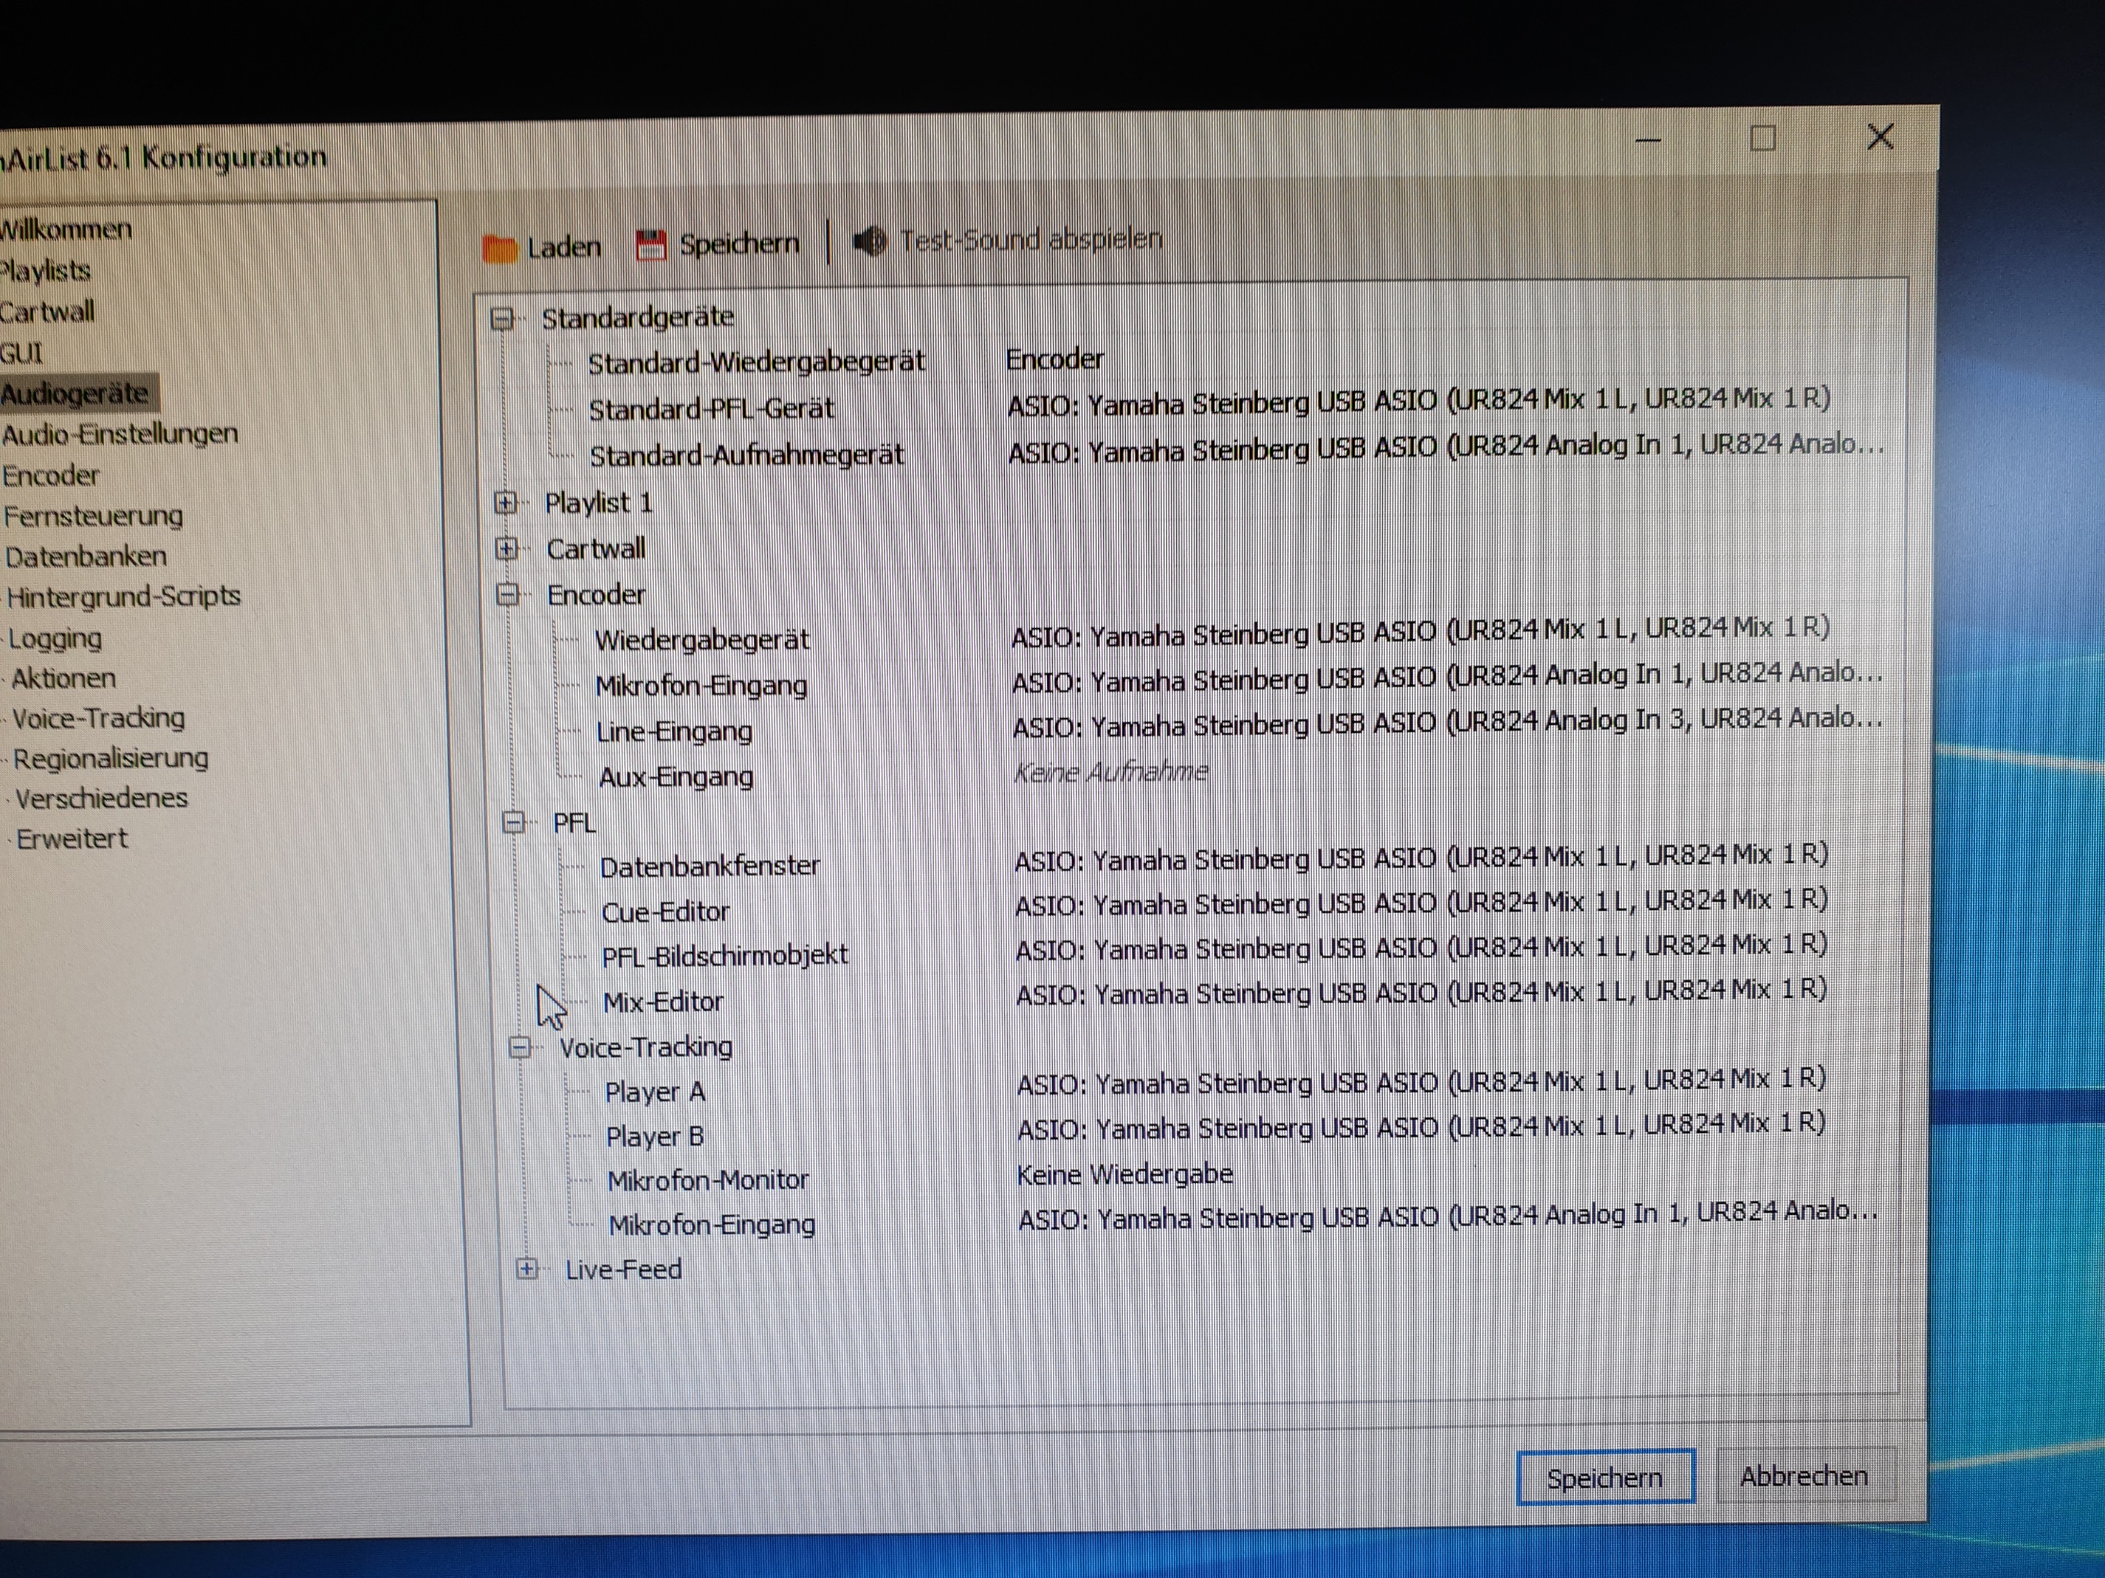Click Test-Sound abspielen in the toolbar
Viewport: 2105px width, 1578px height.
(x=1031, y=240)
